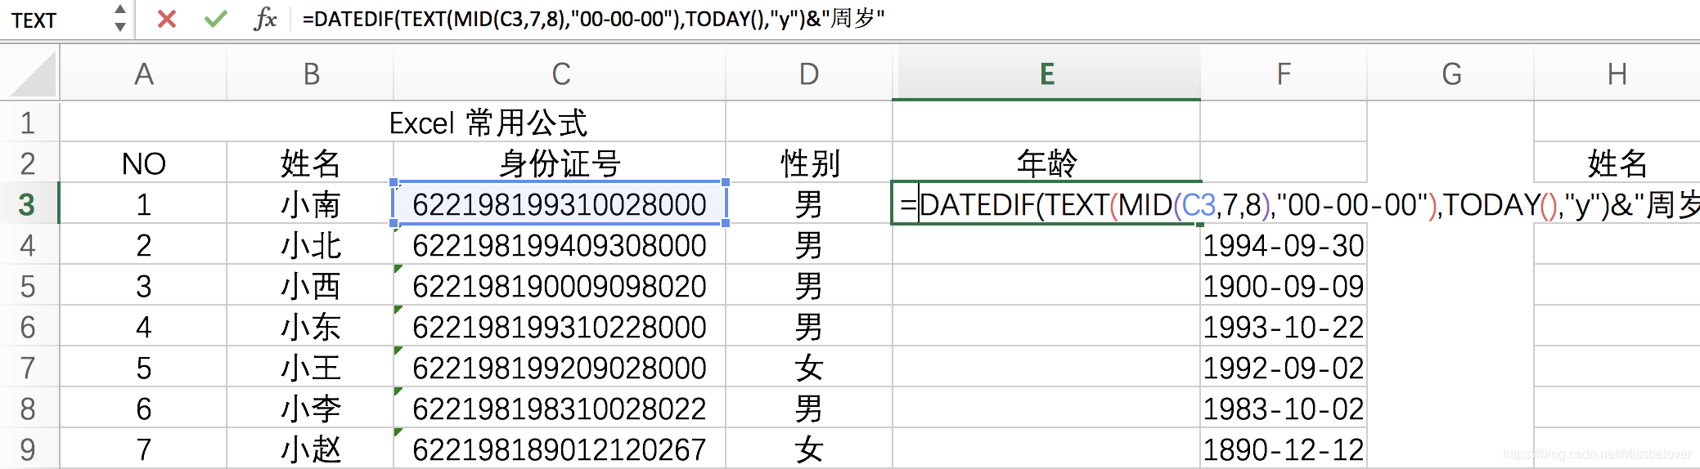Select row 1 header

click(x=29, y=122)
